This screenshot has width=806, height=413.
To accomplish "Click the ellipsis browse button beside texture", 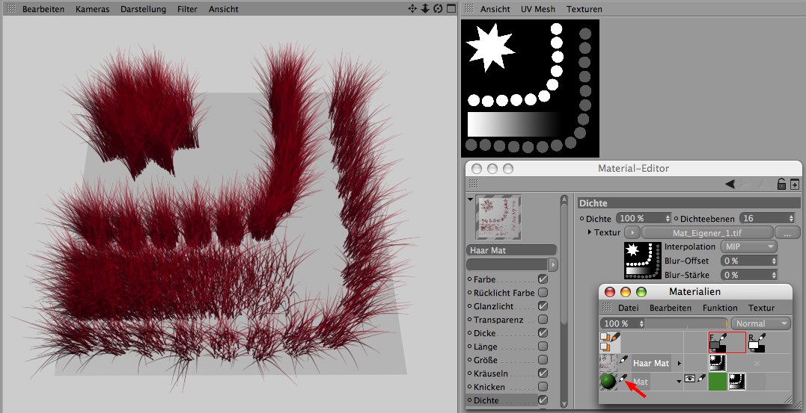I will click(787, 233).
